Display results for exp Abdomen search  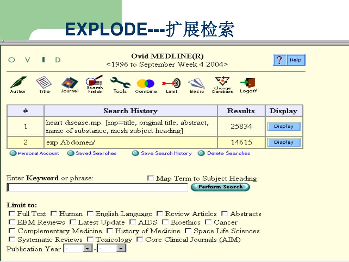point(284,142)
